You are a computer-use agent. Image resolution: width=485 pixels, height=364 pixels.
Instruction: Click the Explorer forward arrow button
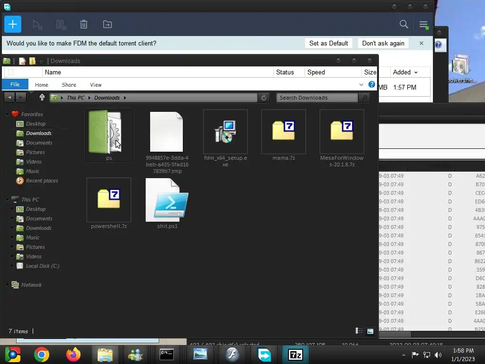tap(21, 98)
